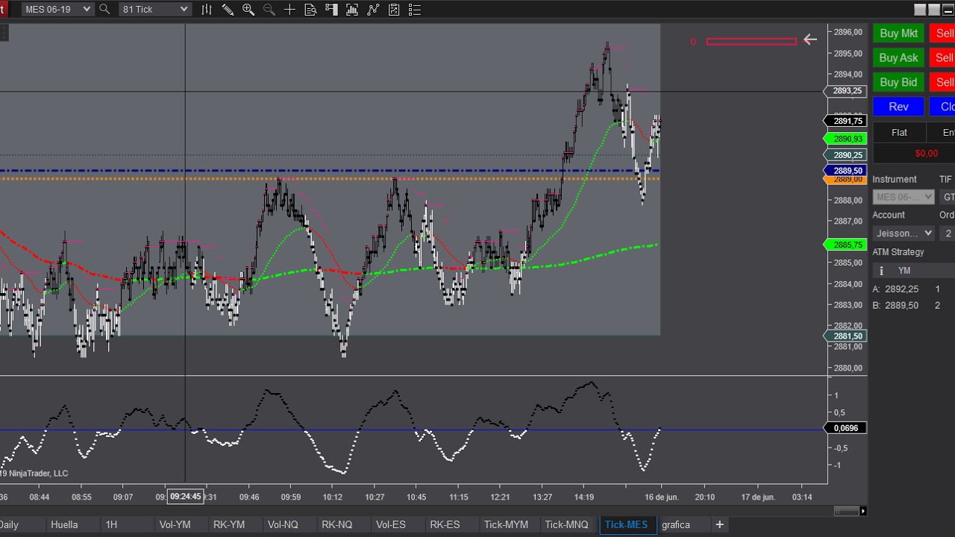The height and width of the screenshot is (537, 955).
Task: Open the bar type chart style icon
Action: (207, 10)
